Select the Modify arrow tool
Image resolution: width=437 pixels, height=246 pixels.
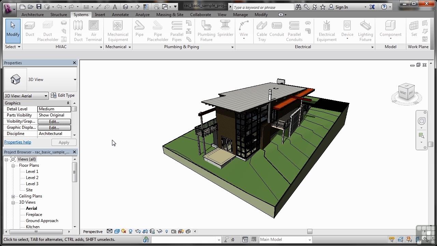(x=13, y=31)
